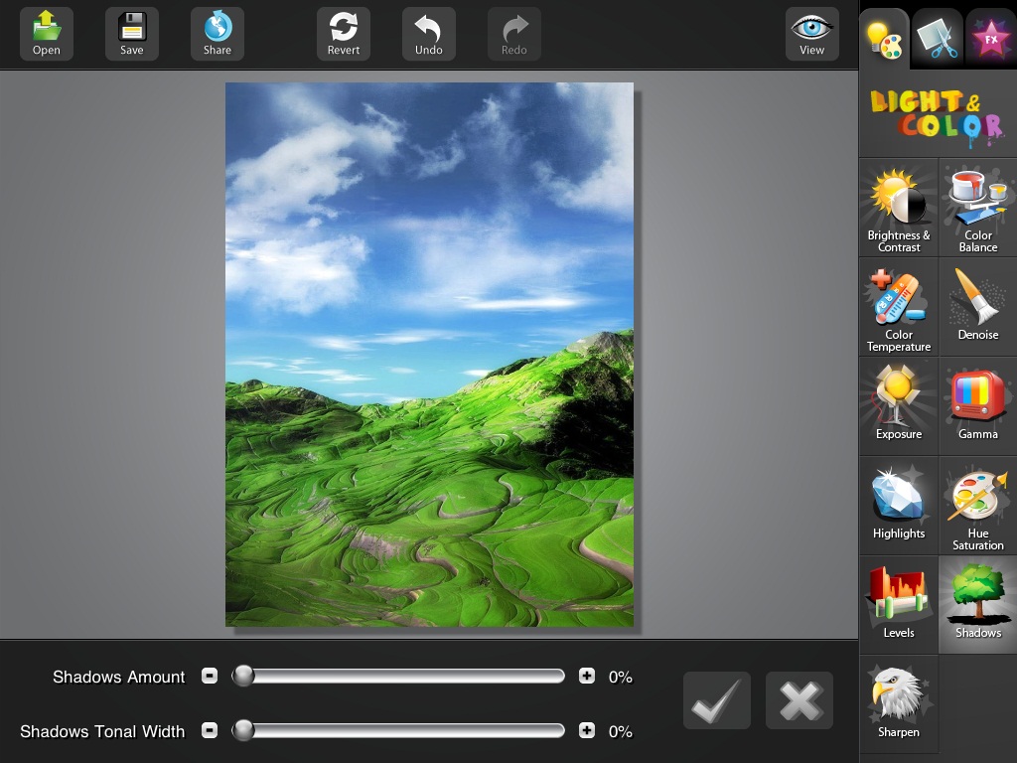Switch to the FX effects tab
This screenshot has width=1017, height=763.
(989, 38)
